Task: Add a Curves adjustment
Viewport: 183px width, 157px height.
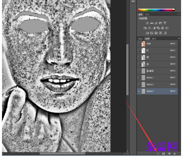Action: [156, 23]
